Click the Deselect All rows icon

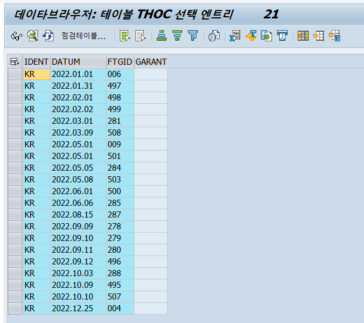tap(140, 36)
